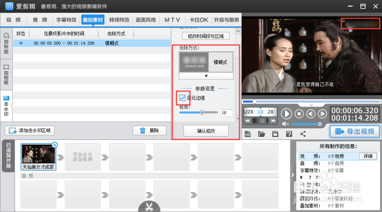Click the 添加去水印区域 button
Screen dimensions: 382x212
click(30, 131)
